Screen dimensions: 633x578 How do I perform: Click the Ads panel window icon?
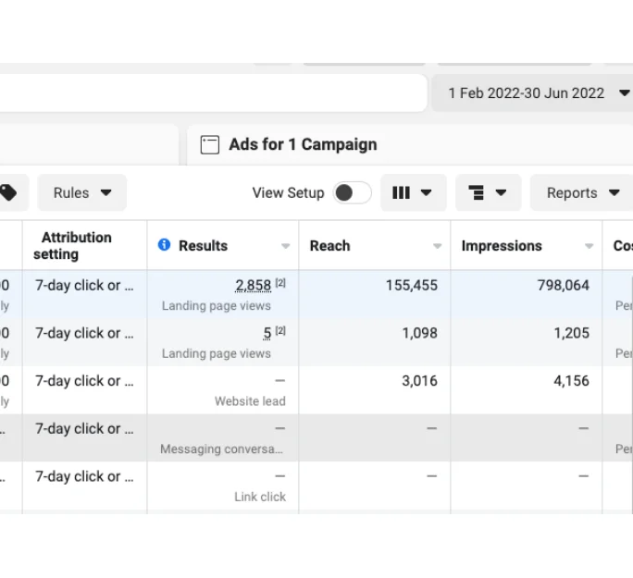pos(210,145)
